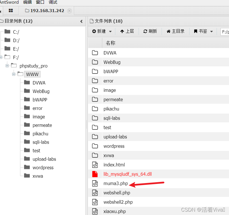The height and width of the screenshot is (215, 229).
Task: Select the C:/ drive in tree
Action: pos(16,32)
